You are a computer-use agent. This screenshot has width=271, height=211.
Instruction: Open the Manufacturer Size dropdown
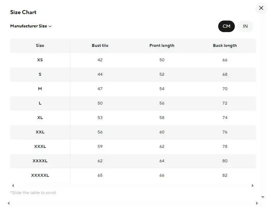(31, 26)
